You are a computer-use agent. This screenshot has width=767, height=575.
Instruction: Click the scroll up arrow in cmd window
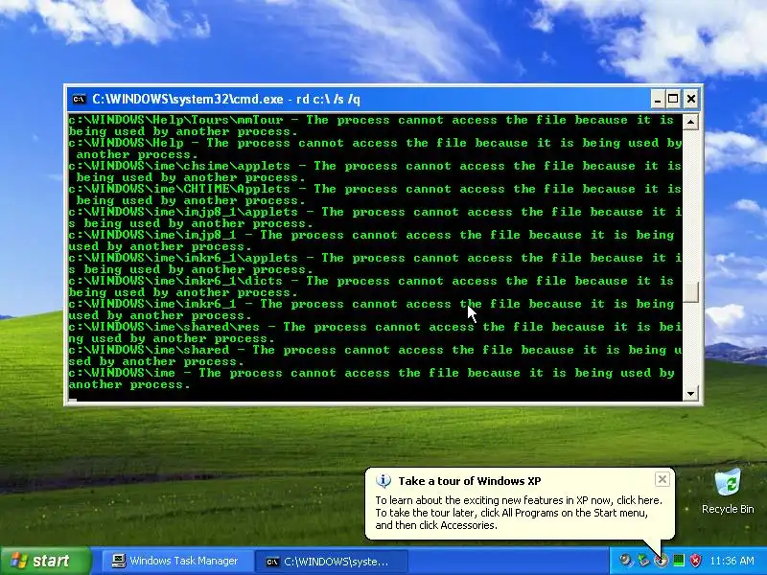click(x=690, y=122)
